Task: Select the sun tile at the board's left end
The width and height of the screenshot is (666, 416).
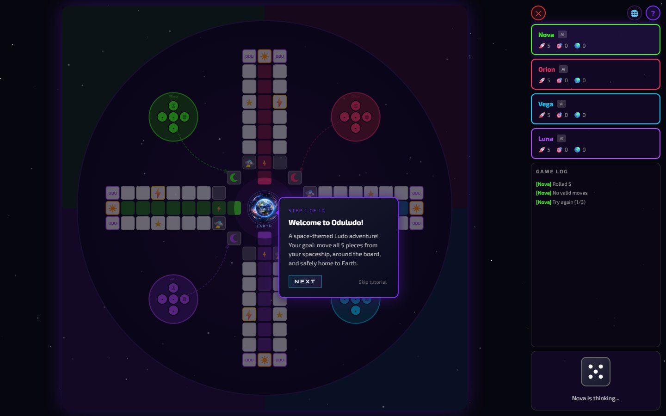Action: click(x=113, y=208)
